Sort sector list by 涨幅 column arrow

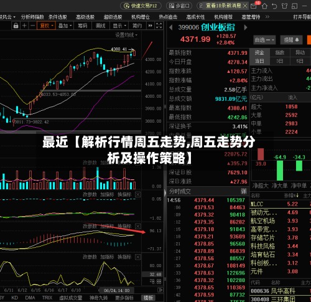(x=298, y=196)
